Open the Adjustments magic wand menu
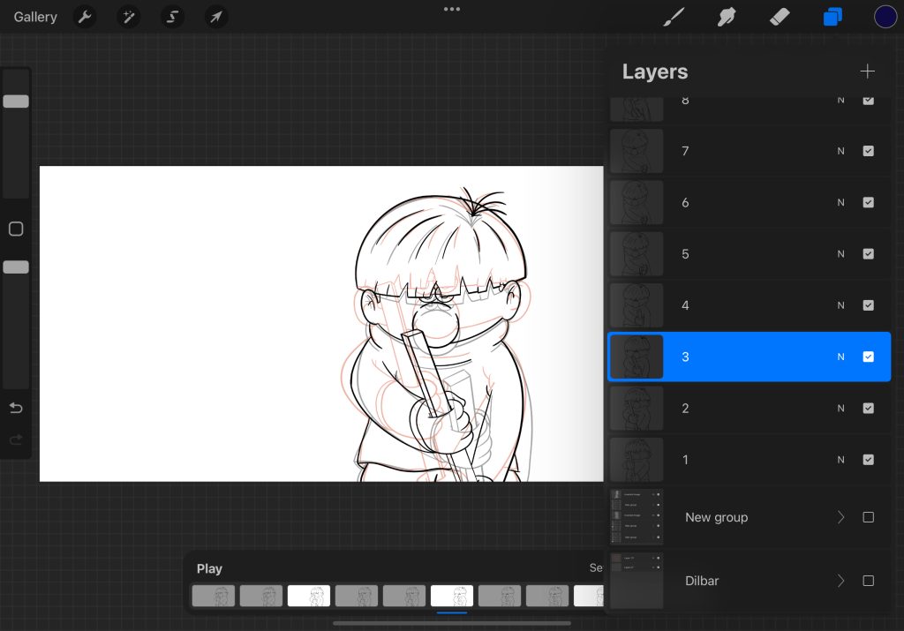The image size is (904, 631). tap(129, 17)
